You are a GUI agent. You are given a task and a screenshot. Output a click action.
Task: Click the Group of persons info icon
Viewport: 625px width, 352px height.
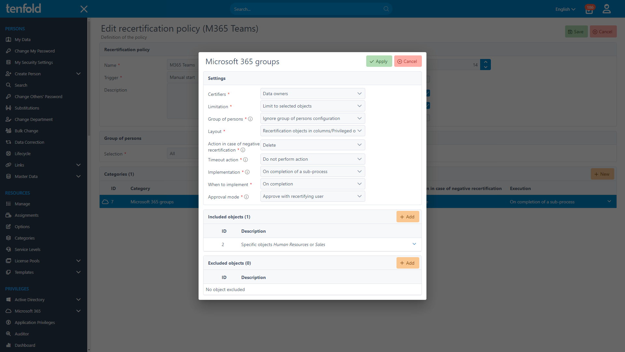250,119
